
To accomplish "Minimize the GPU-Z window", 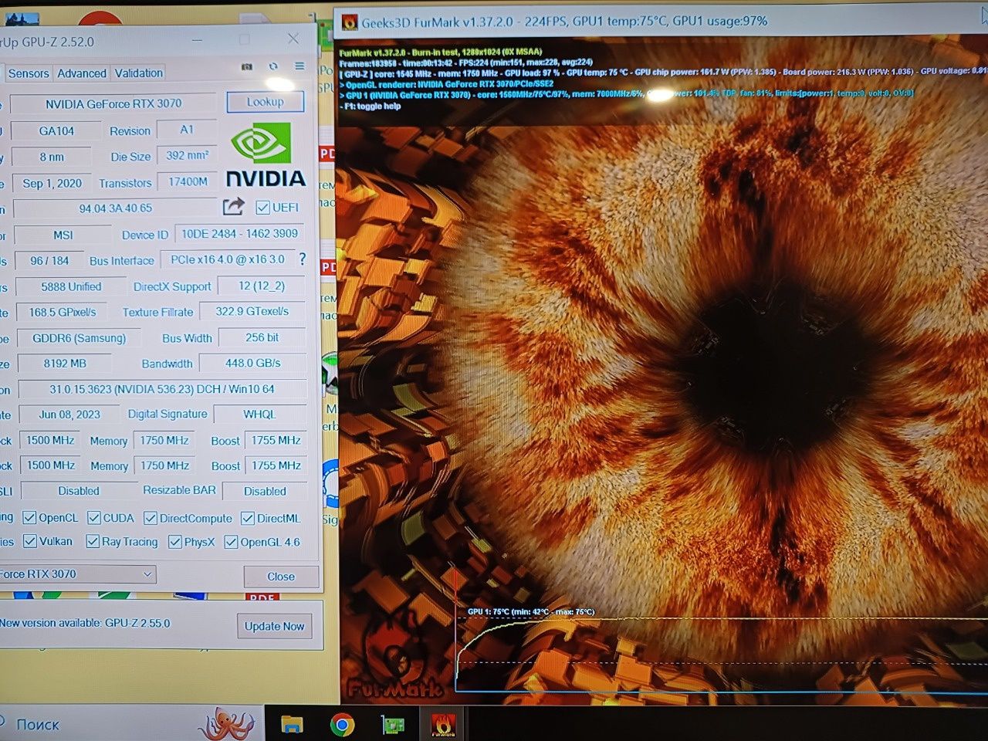I will [x=198, y=40].
